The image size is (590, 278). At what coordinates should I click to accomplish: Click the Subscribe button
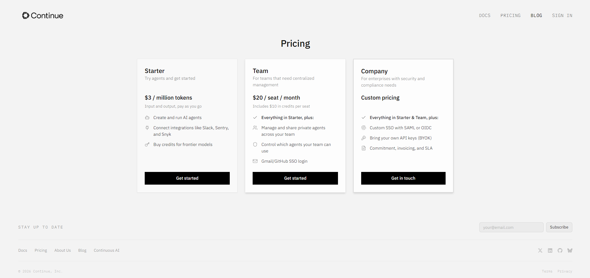(559, 227)
